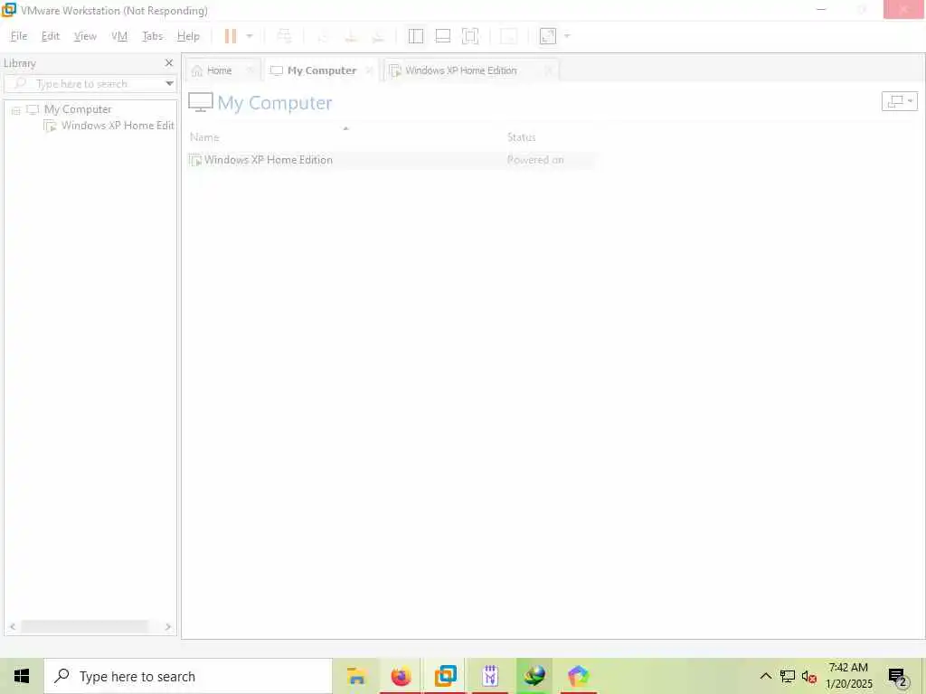Click the VMware Workstation title bar logo

click(x=9, y=10)
